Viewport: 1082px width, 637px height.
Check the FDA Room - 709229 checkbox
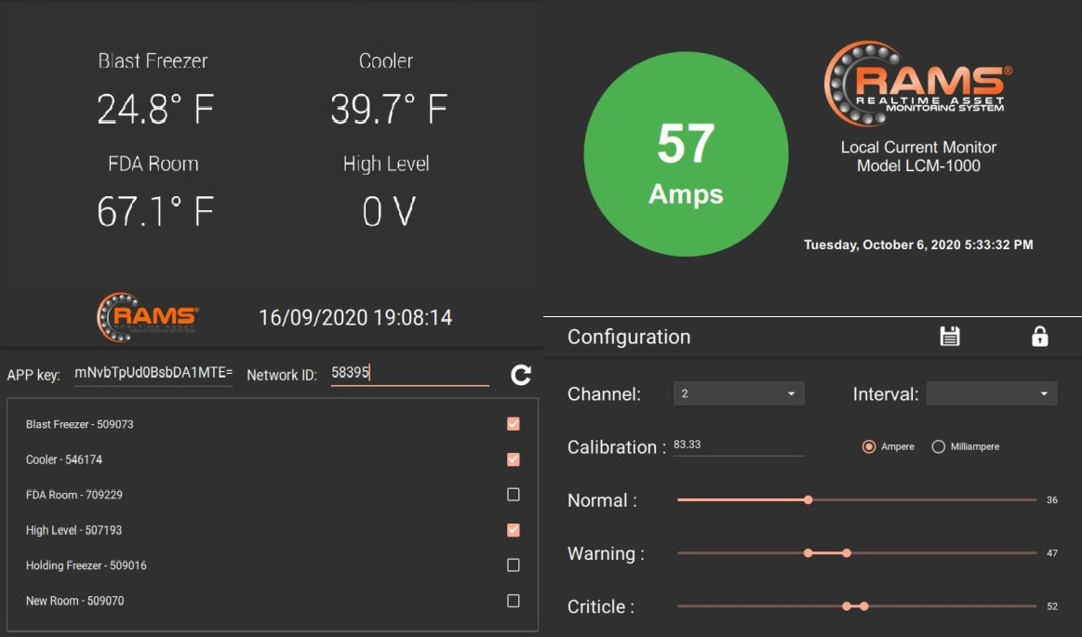coord(513,495)
